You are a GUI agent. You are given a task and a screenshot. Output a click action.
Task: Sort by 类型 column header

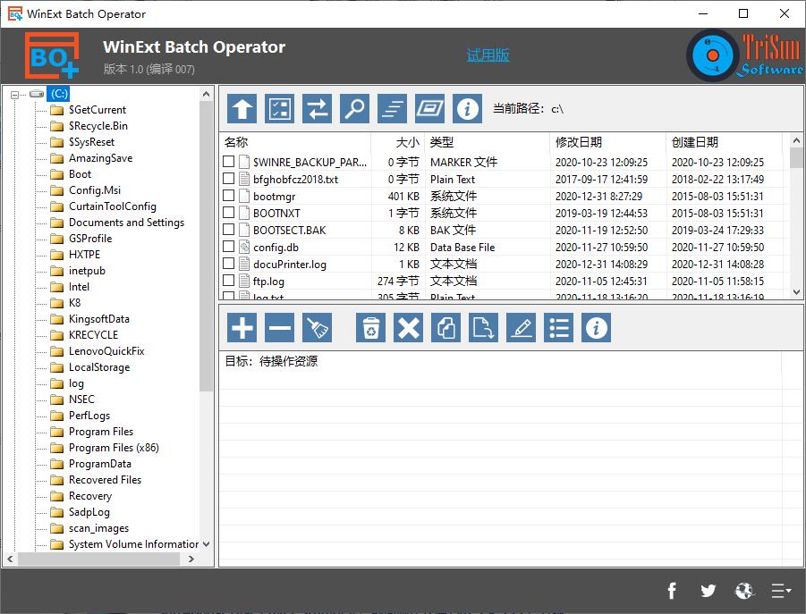click(x=488, y=142)
